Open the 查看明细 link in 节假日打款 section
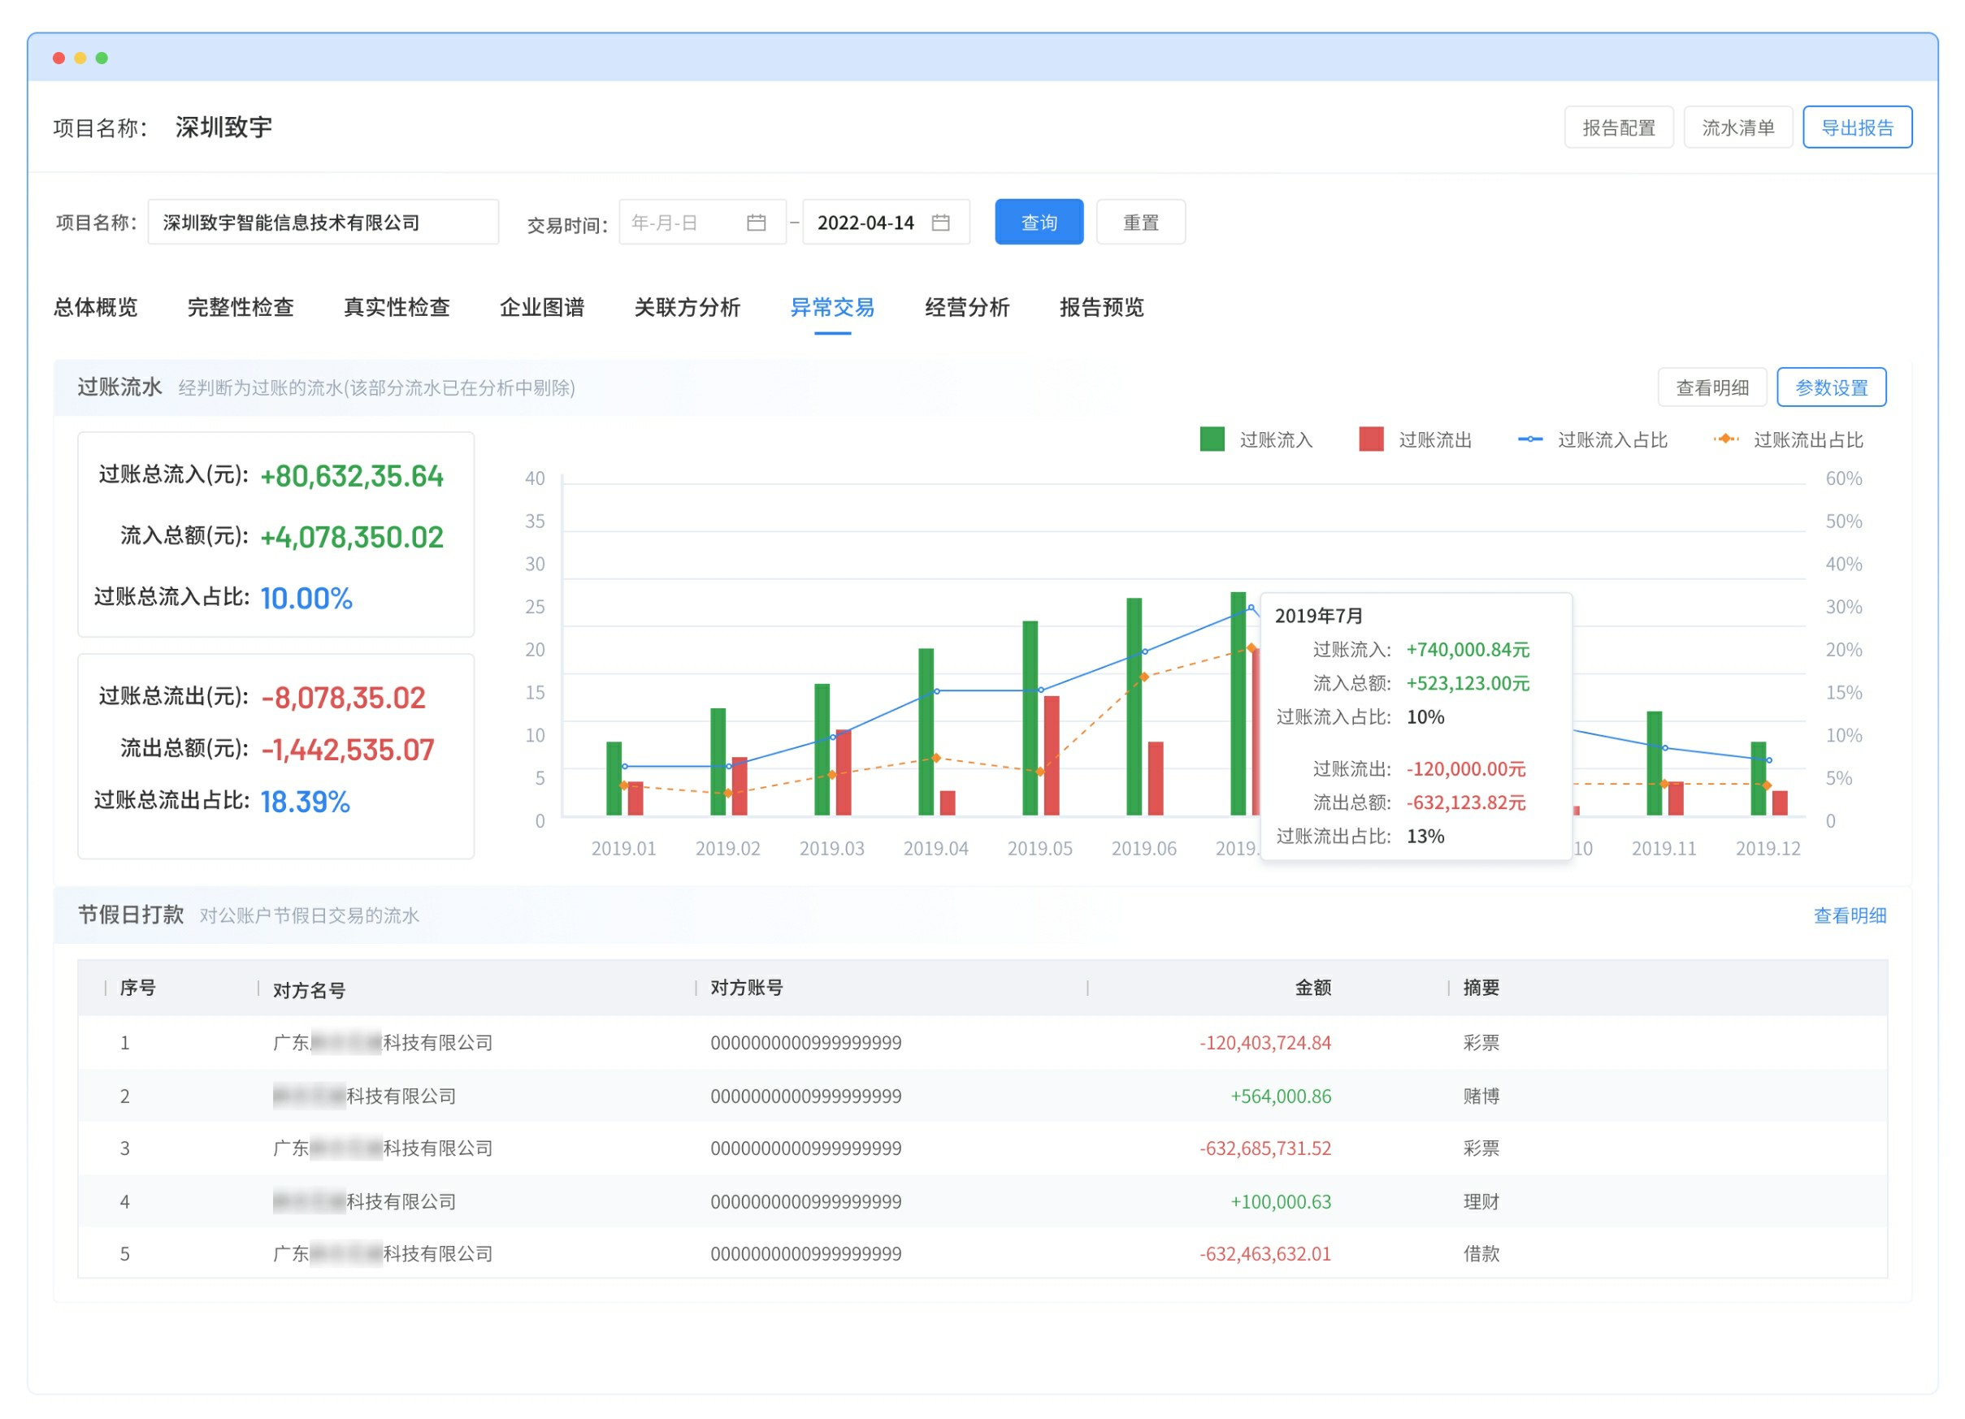Viewport: 1965px width, 1419px height. (x=1851, y=915)
